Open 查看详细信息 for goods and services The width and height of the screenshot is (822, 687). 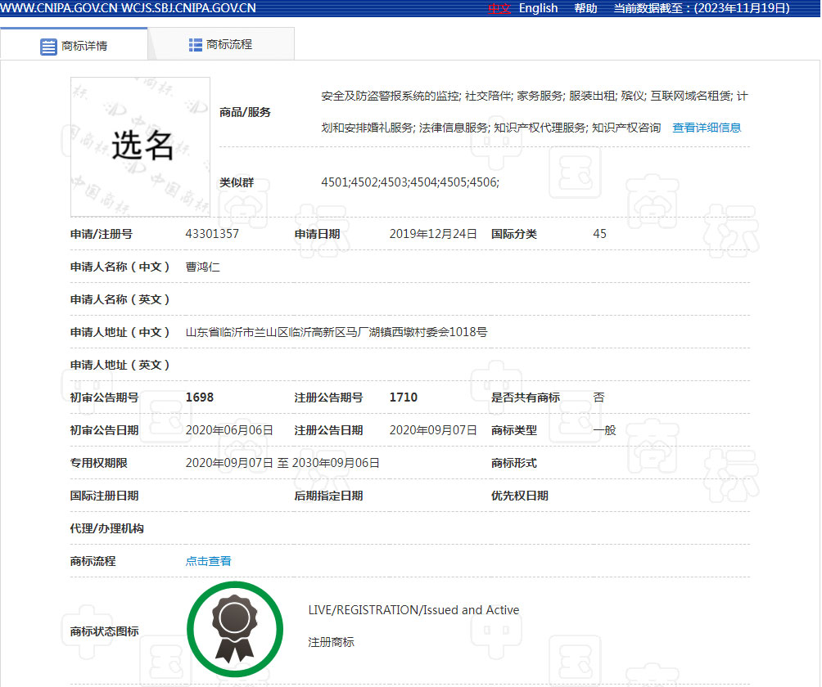tap(707, 128)
